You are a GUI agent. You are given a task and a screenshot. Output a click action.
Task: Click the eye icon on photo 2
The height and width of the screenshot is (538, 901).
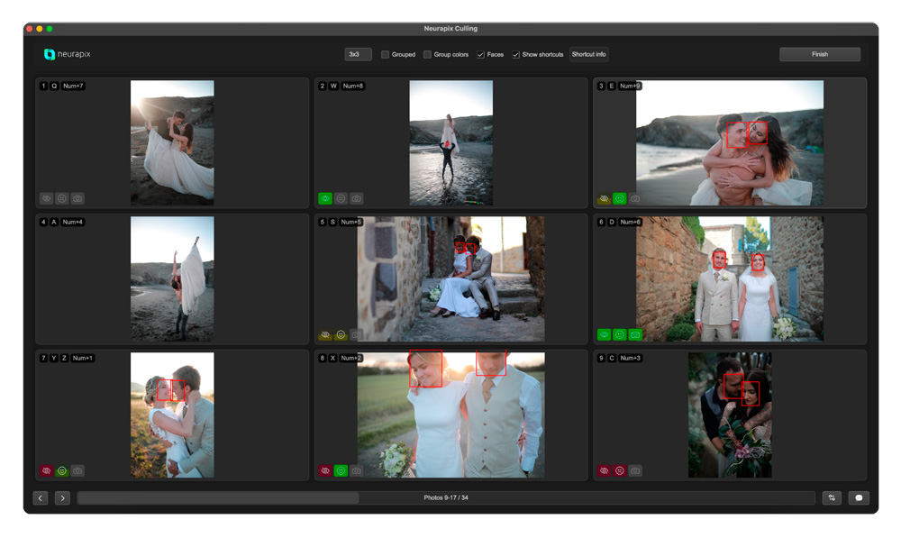tap(325, 198)
